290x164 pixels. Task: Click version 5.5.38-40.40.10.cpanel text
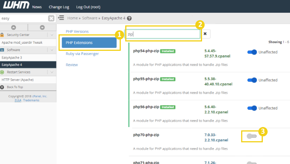[218, 81]
